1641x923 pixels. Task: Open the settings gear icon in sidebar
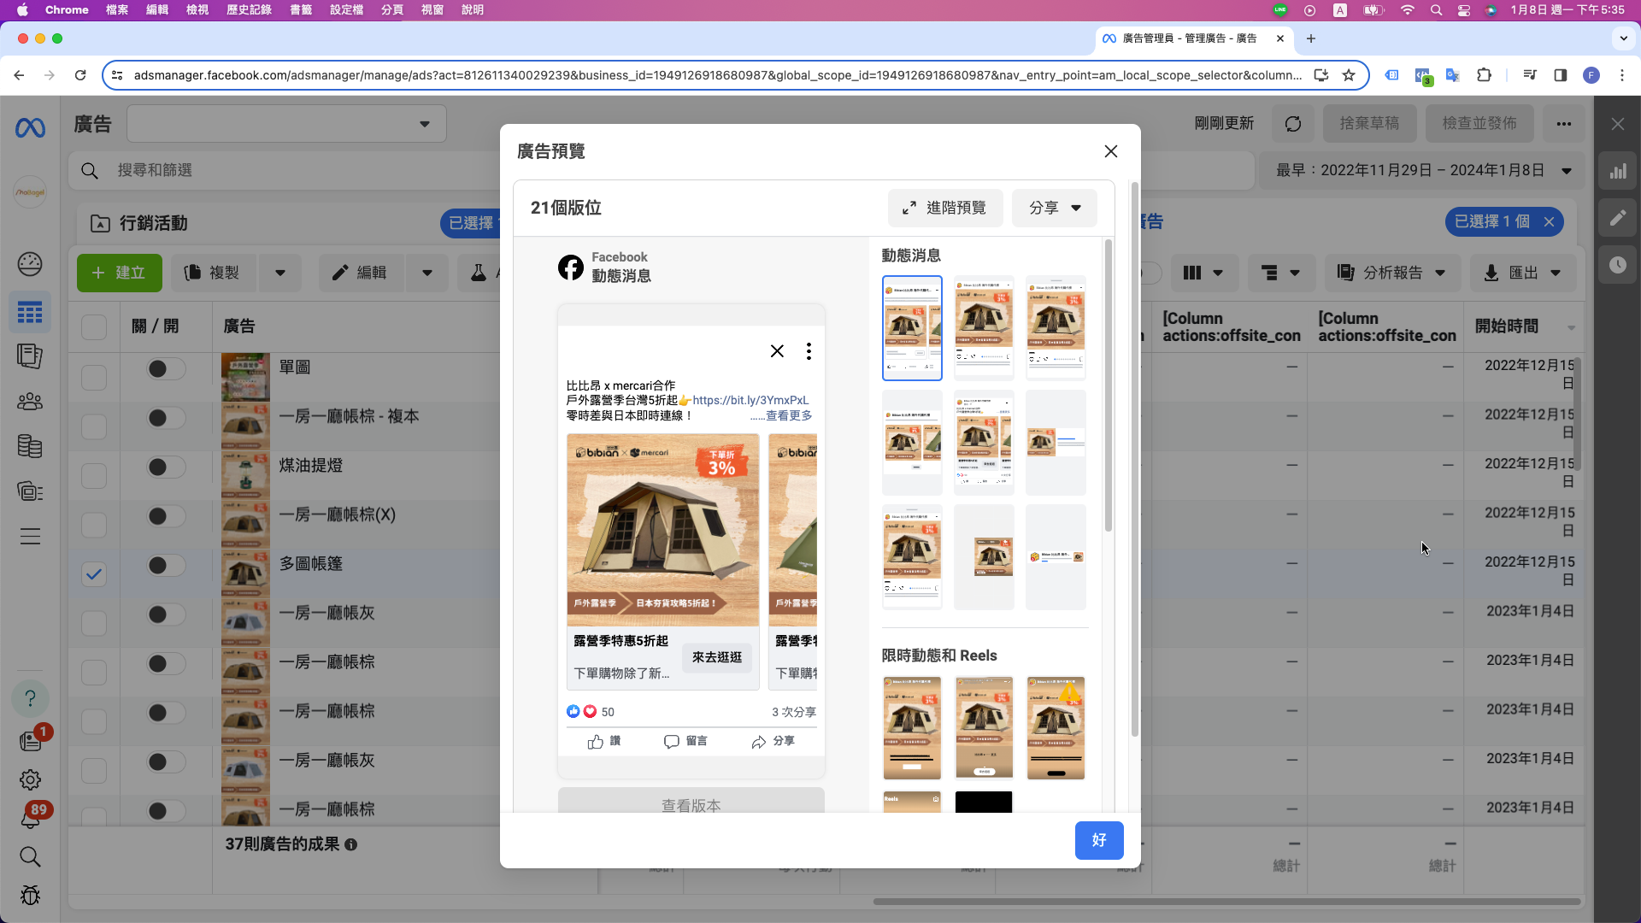click(x=30, y=779)
